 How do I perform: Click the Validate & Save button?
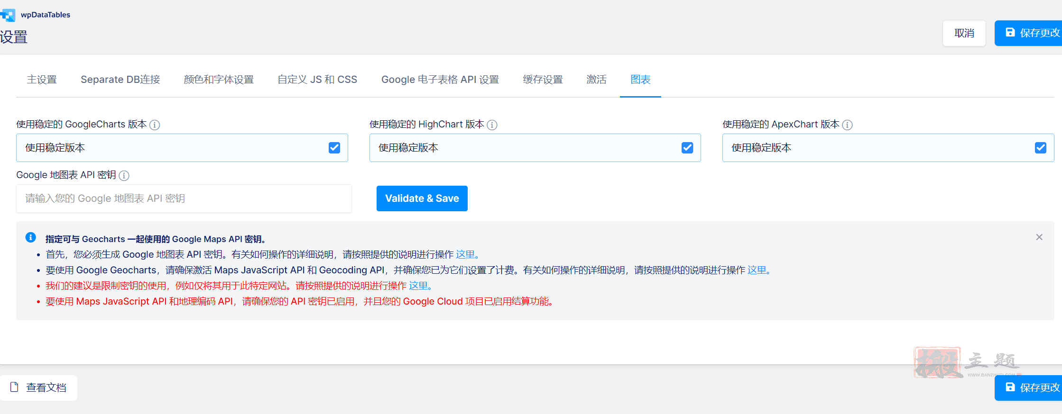pyautogui.click(x=422, y=198)
